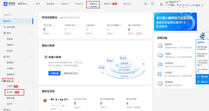Click the coupon ticket icon in 常用功能

click(160, 55)
